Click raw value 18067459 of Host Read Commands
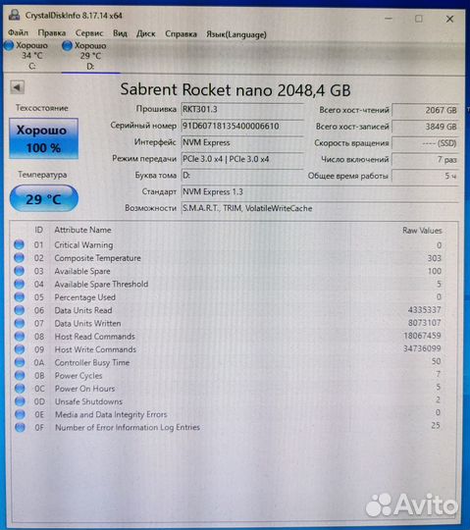This screenshot has width=470, height=530. pos(422,336)
